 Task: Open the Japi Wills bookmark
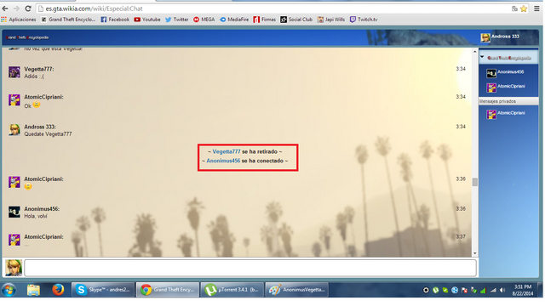click(x=331, y=20)
